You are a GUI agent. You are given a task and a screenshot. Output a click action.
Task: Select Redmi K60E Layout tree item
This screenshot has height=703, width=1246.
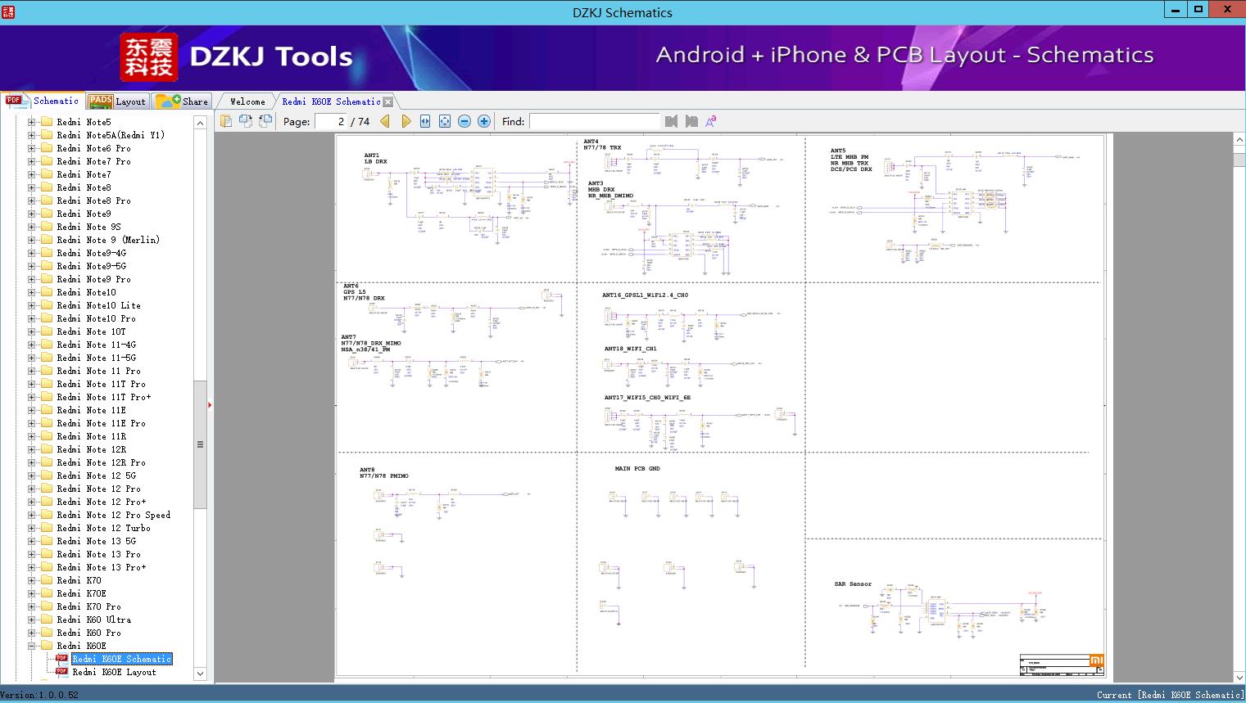tap(114, 672)
